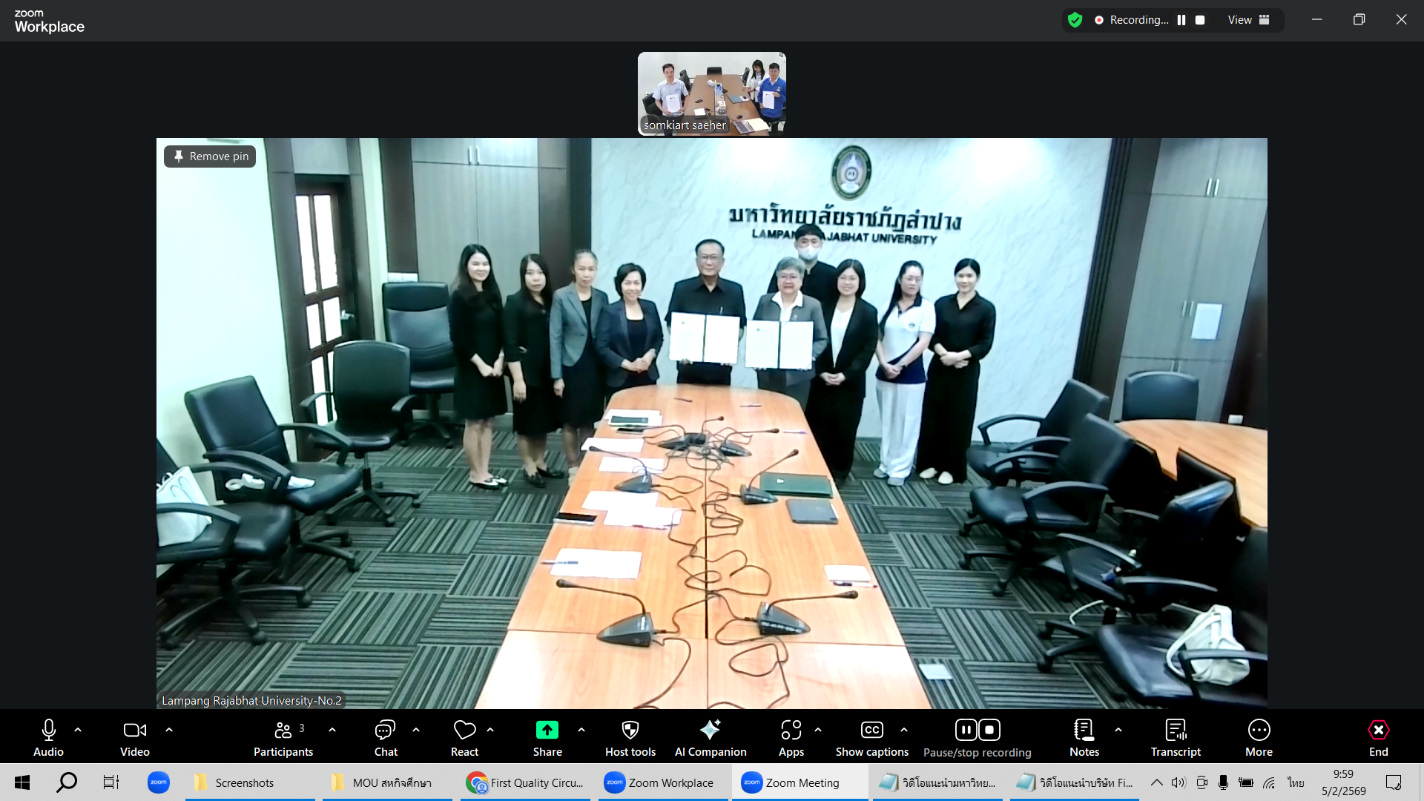Screen dimensions: 1424x801
Task: Mute the microphone via Audio button
Action: (48, 731)
